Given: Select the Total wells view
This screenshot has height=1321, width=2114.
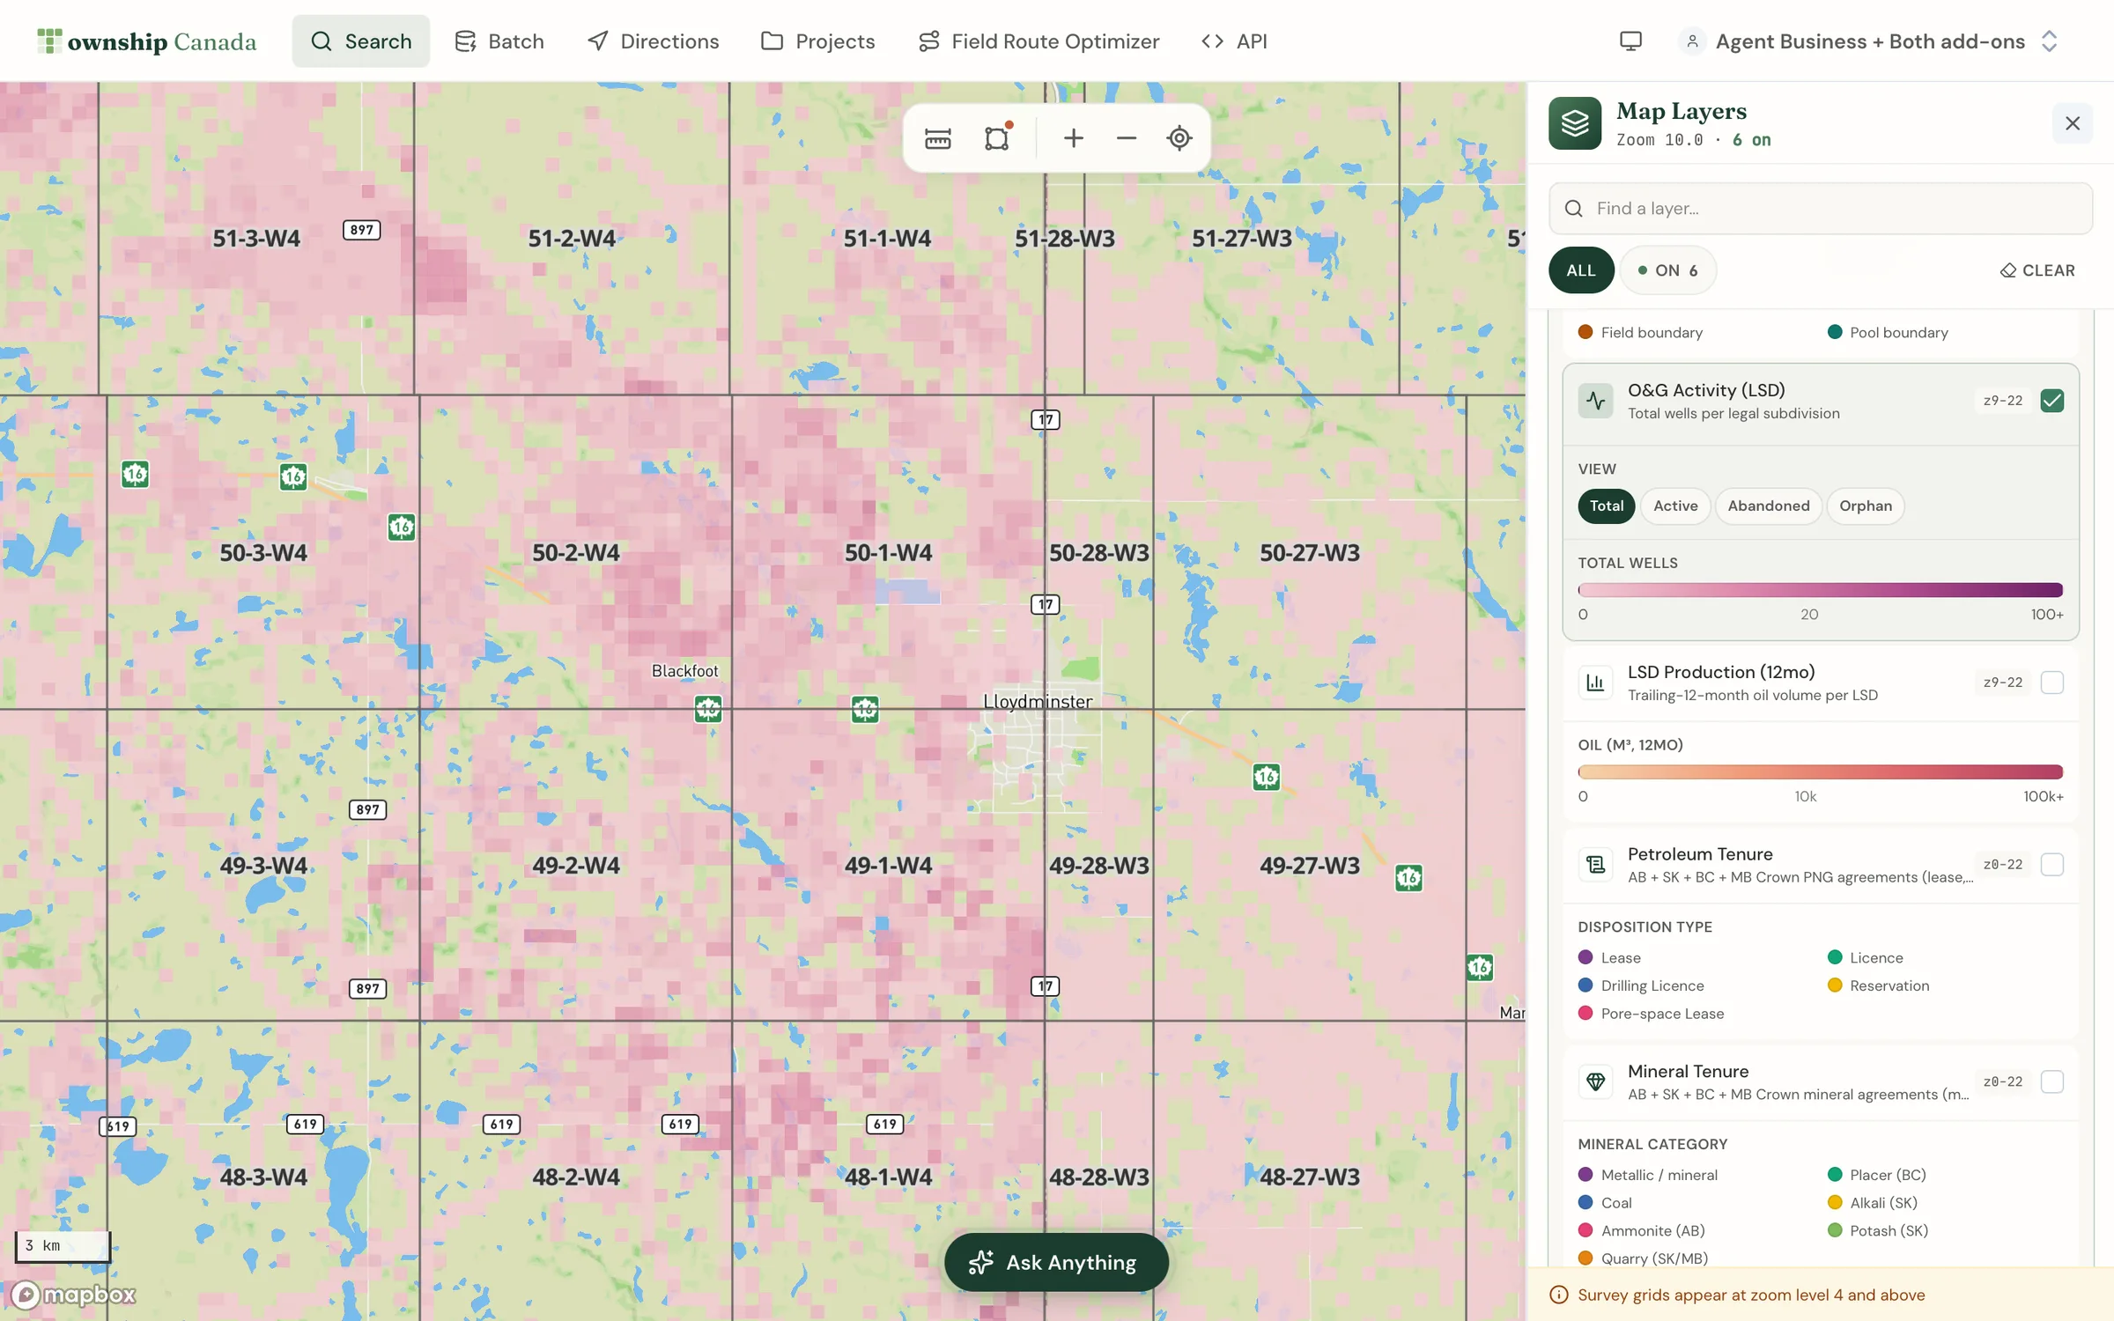Looking at the screenshot, I should point(1607,506).
